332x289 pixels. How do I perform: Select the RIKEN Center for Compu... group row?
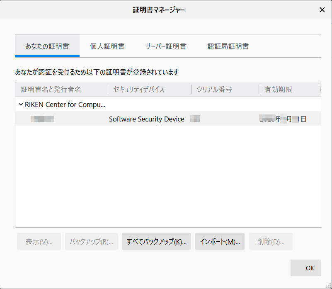coord(65,104)
